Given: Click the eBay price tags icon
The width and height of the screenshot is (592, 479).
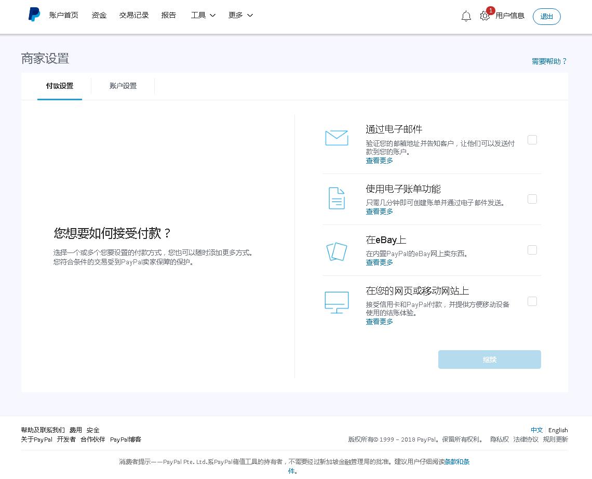Looking at the screenshot, I should coord(337,251).
